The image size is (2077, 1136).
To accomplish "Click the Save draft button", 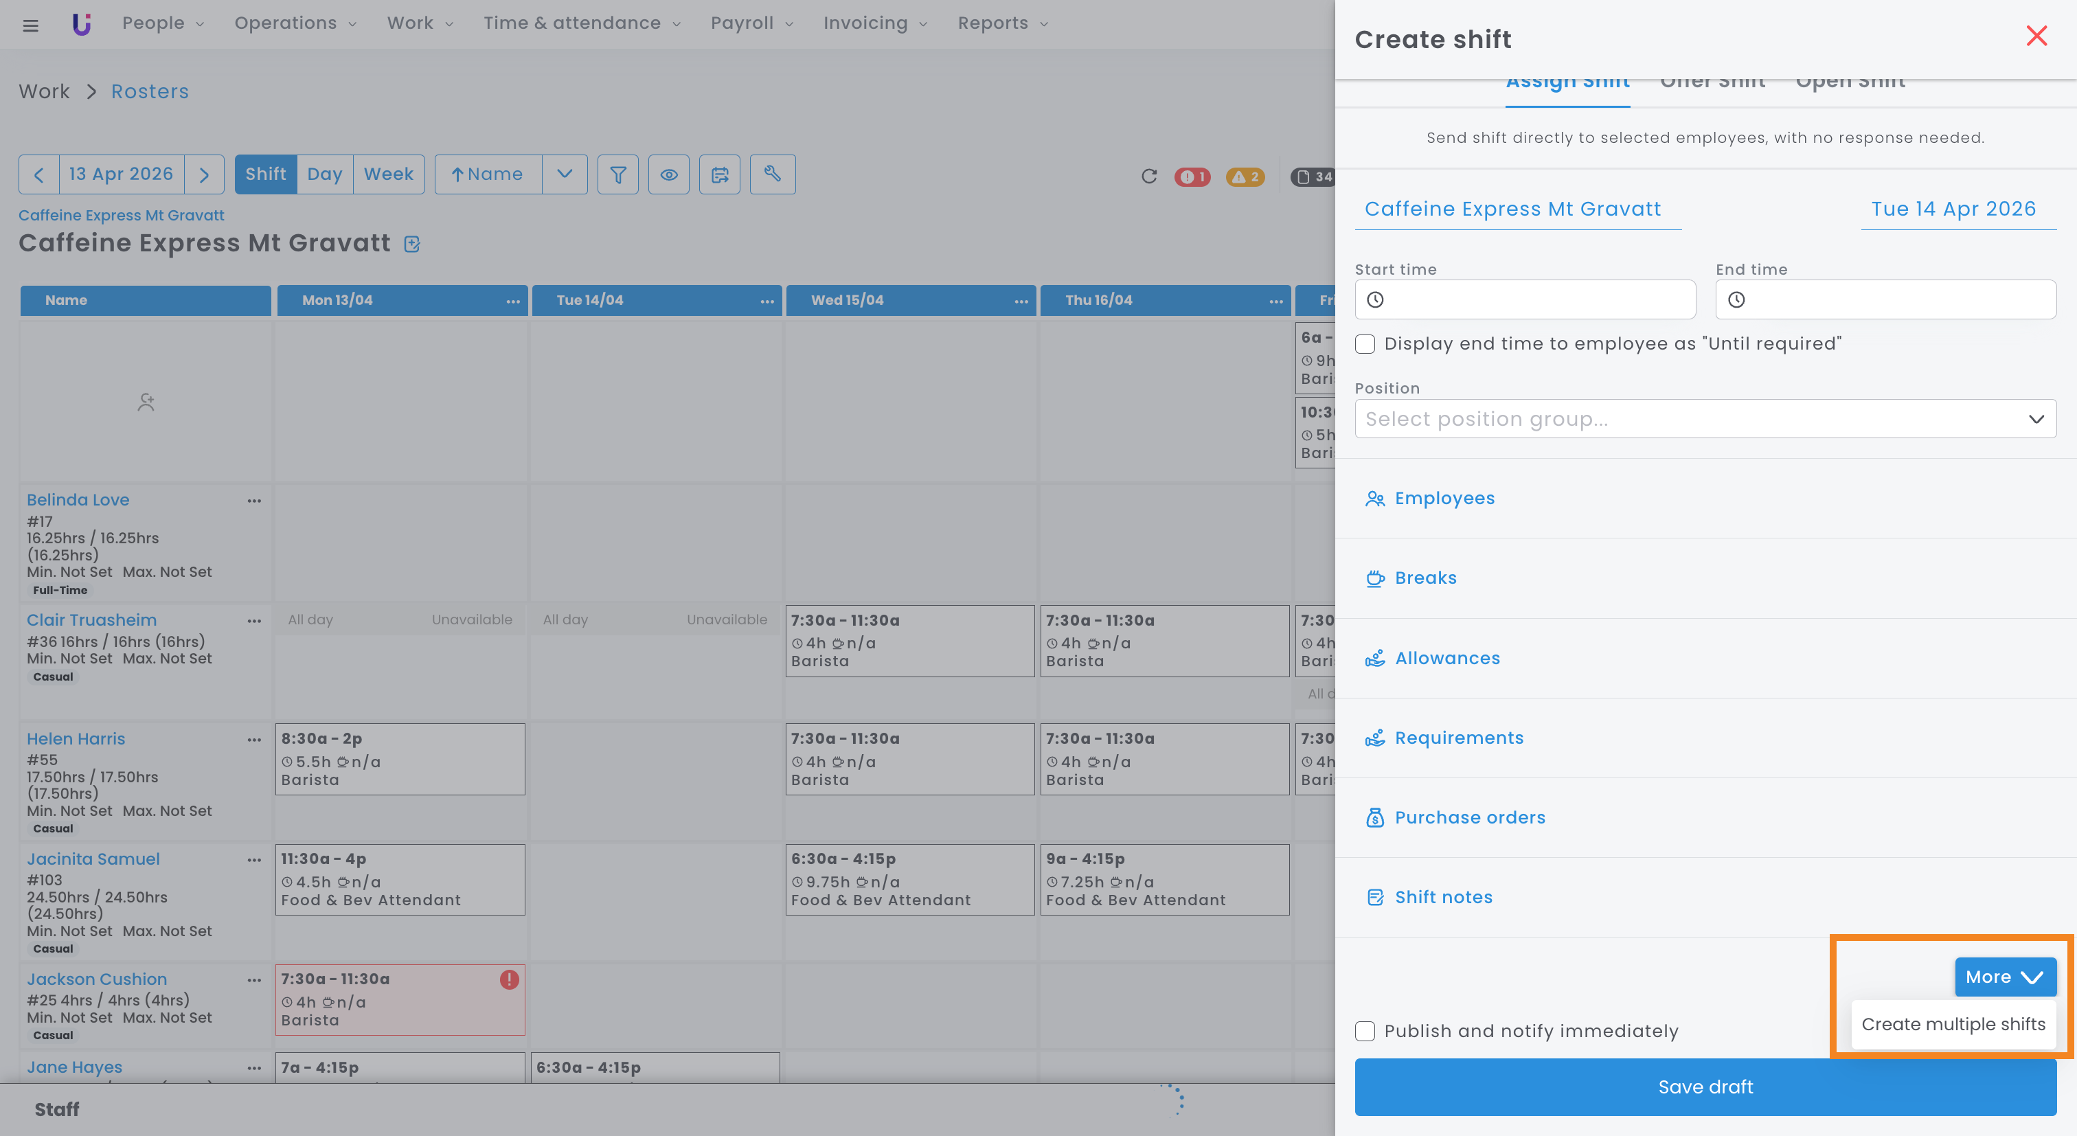I will (x=1705, y=1087).
